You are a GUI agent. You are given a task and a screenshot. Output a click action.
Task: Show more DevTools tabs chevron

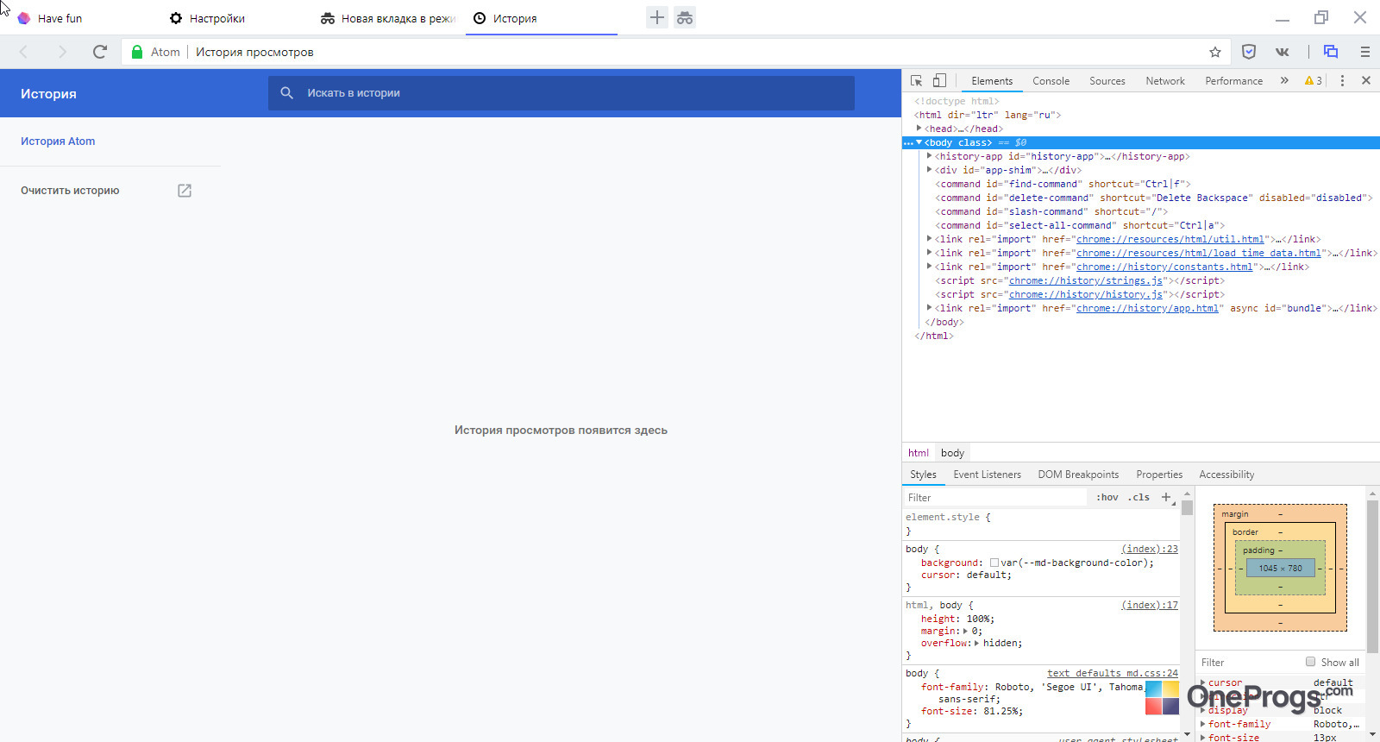1284,80
